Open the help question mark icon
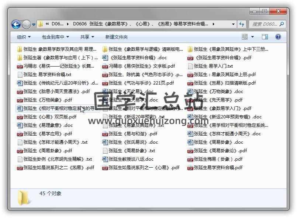Image resolution: width=297 pixels, height=218 pixels. click(278, 37)
